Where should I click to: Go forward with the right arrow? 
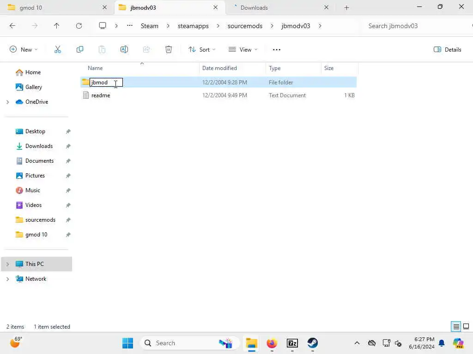point(35,26)
